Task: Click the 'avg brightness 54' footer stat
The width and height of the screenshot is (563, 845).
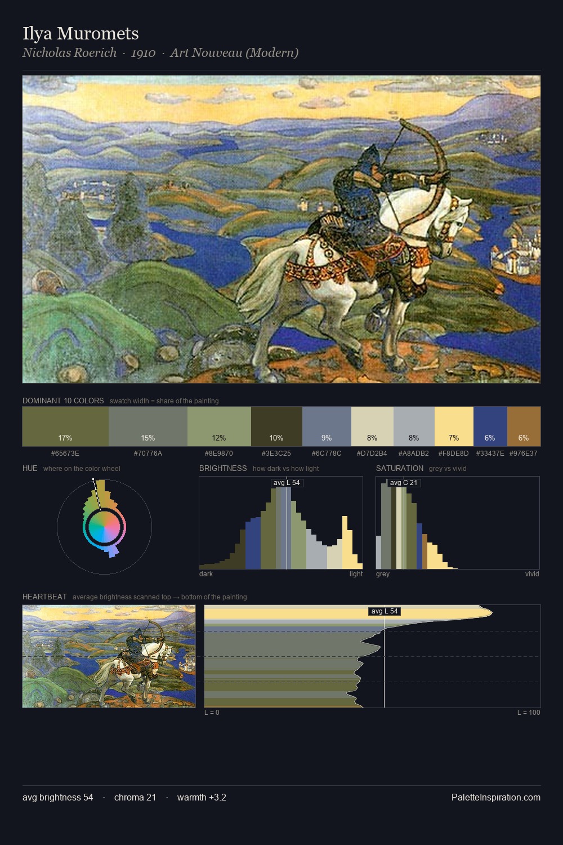Action: [x=58, y=797]
